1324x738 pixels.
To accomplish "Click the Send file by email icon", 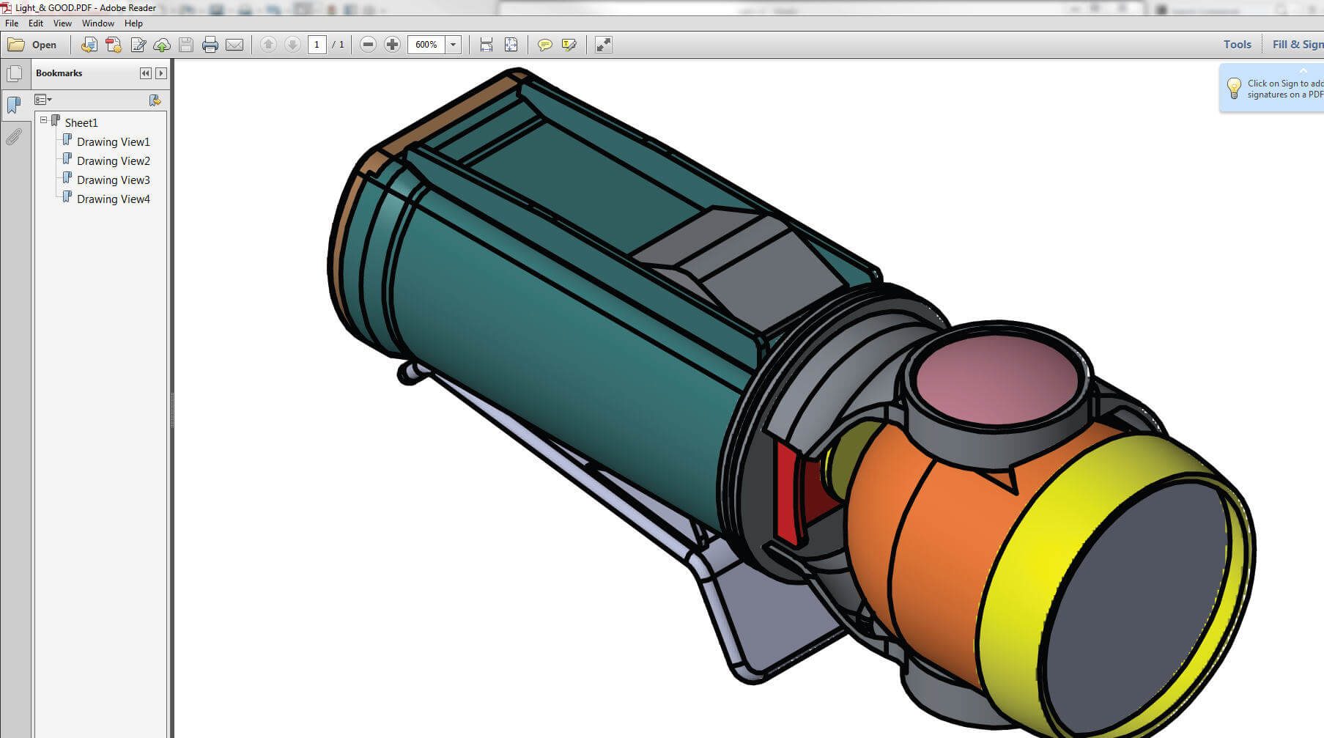I will click(x=234, y=45).
